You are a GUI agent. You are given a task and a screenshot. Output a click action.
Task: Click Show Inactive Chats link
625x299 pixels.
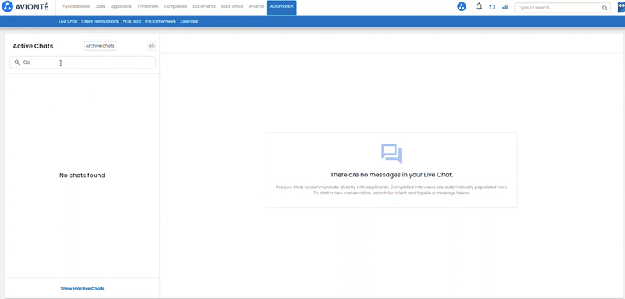click(x=83, y=288)
